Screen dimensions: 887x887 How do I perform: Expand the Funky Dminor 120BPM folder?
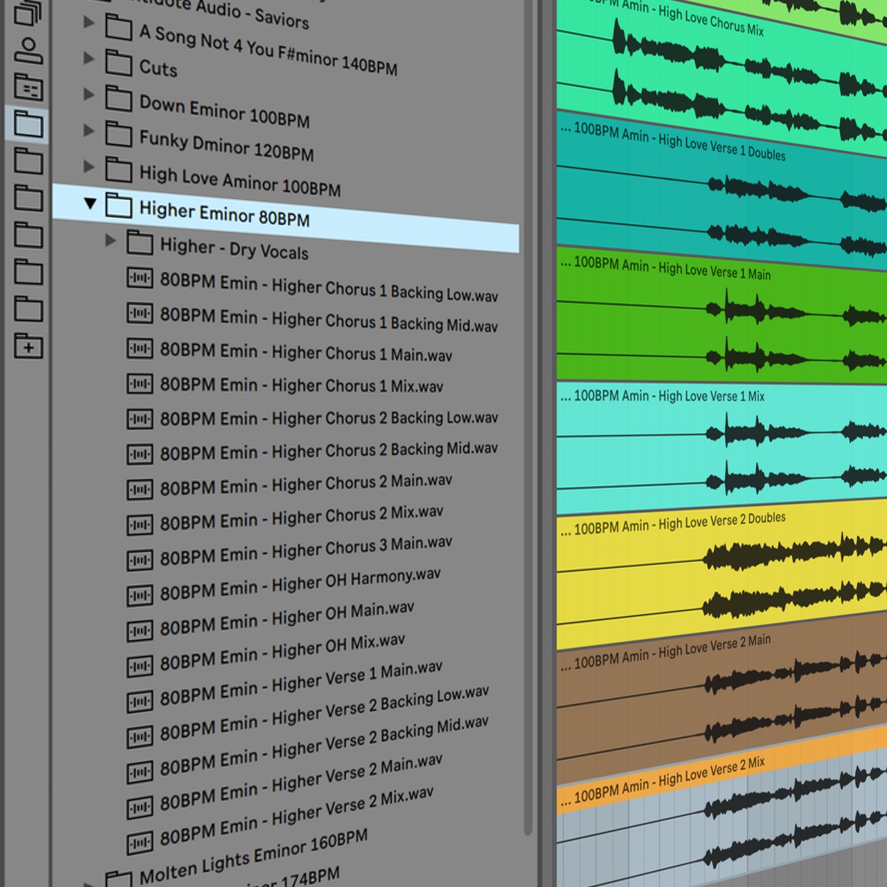click(x=89, y=131)
